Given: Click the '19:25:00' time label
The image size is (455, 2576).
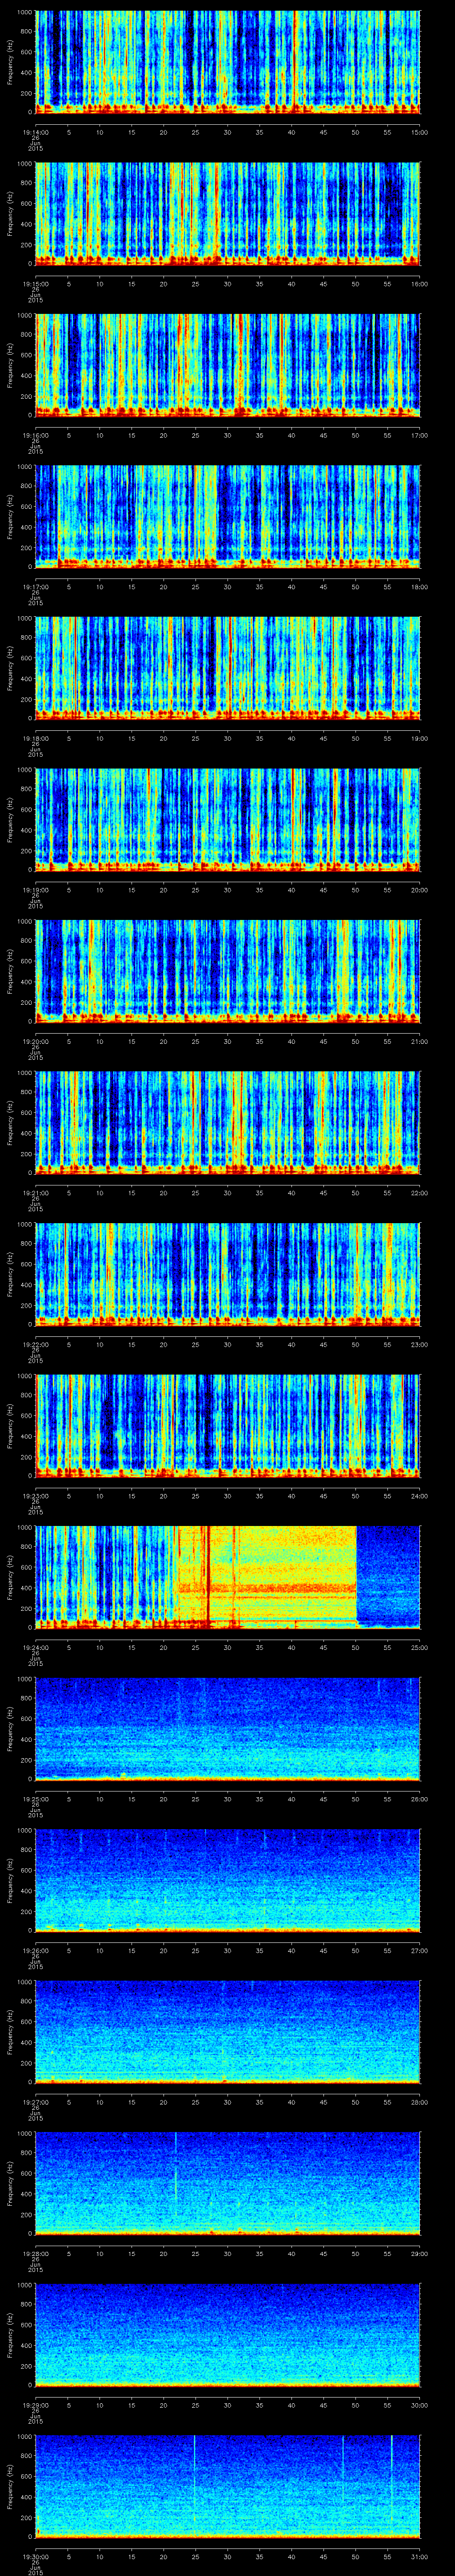Looking at the screenshot, I should click(x=35, y=1799).
